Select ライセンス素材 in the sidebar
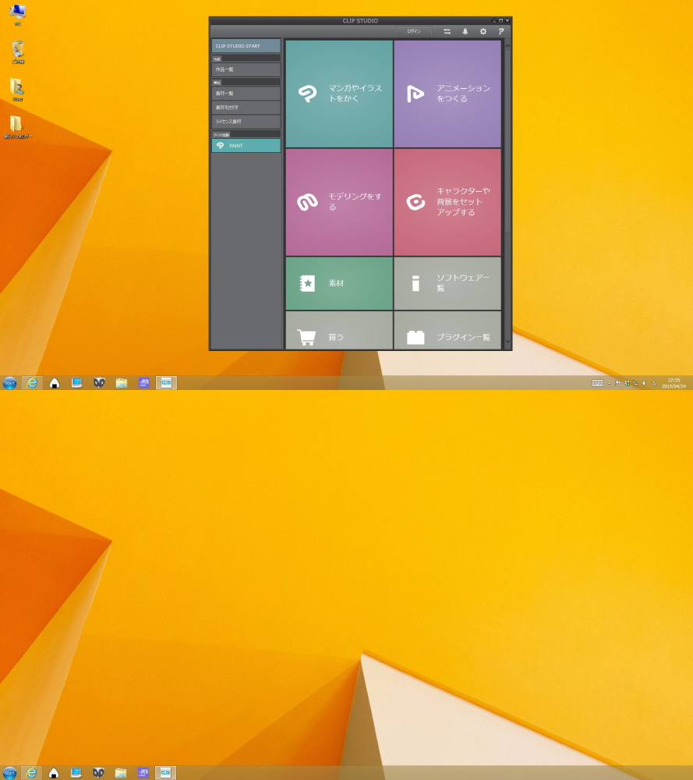Image resolution: width=693 pixels, height=780 pixels. (x=246, y=122)
